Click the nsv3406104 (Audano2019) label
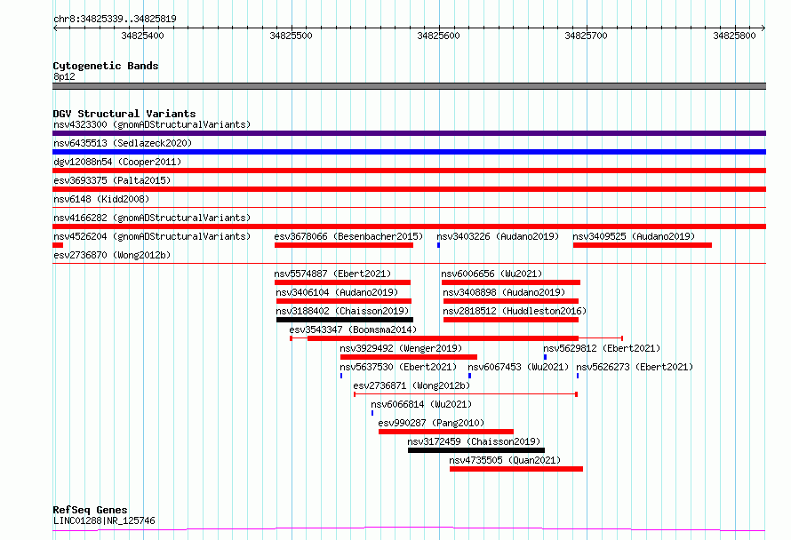This screenshot has height=540, width=791. pos(337,292)
